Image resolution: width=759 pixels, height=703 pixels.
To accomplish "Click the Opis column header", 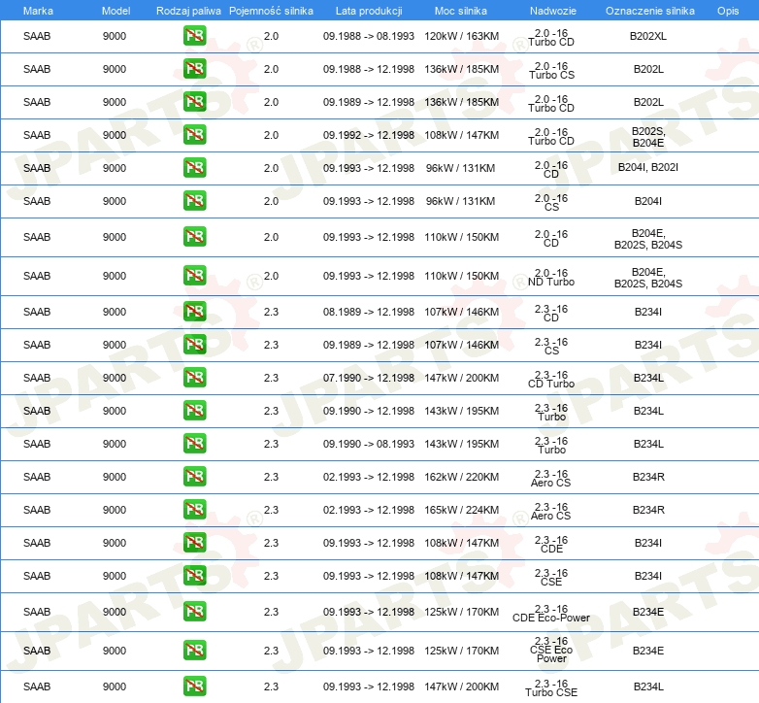I will 728,11.
